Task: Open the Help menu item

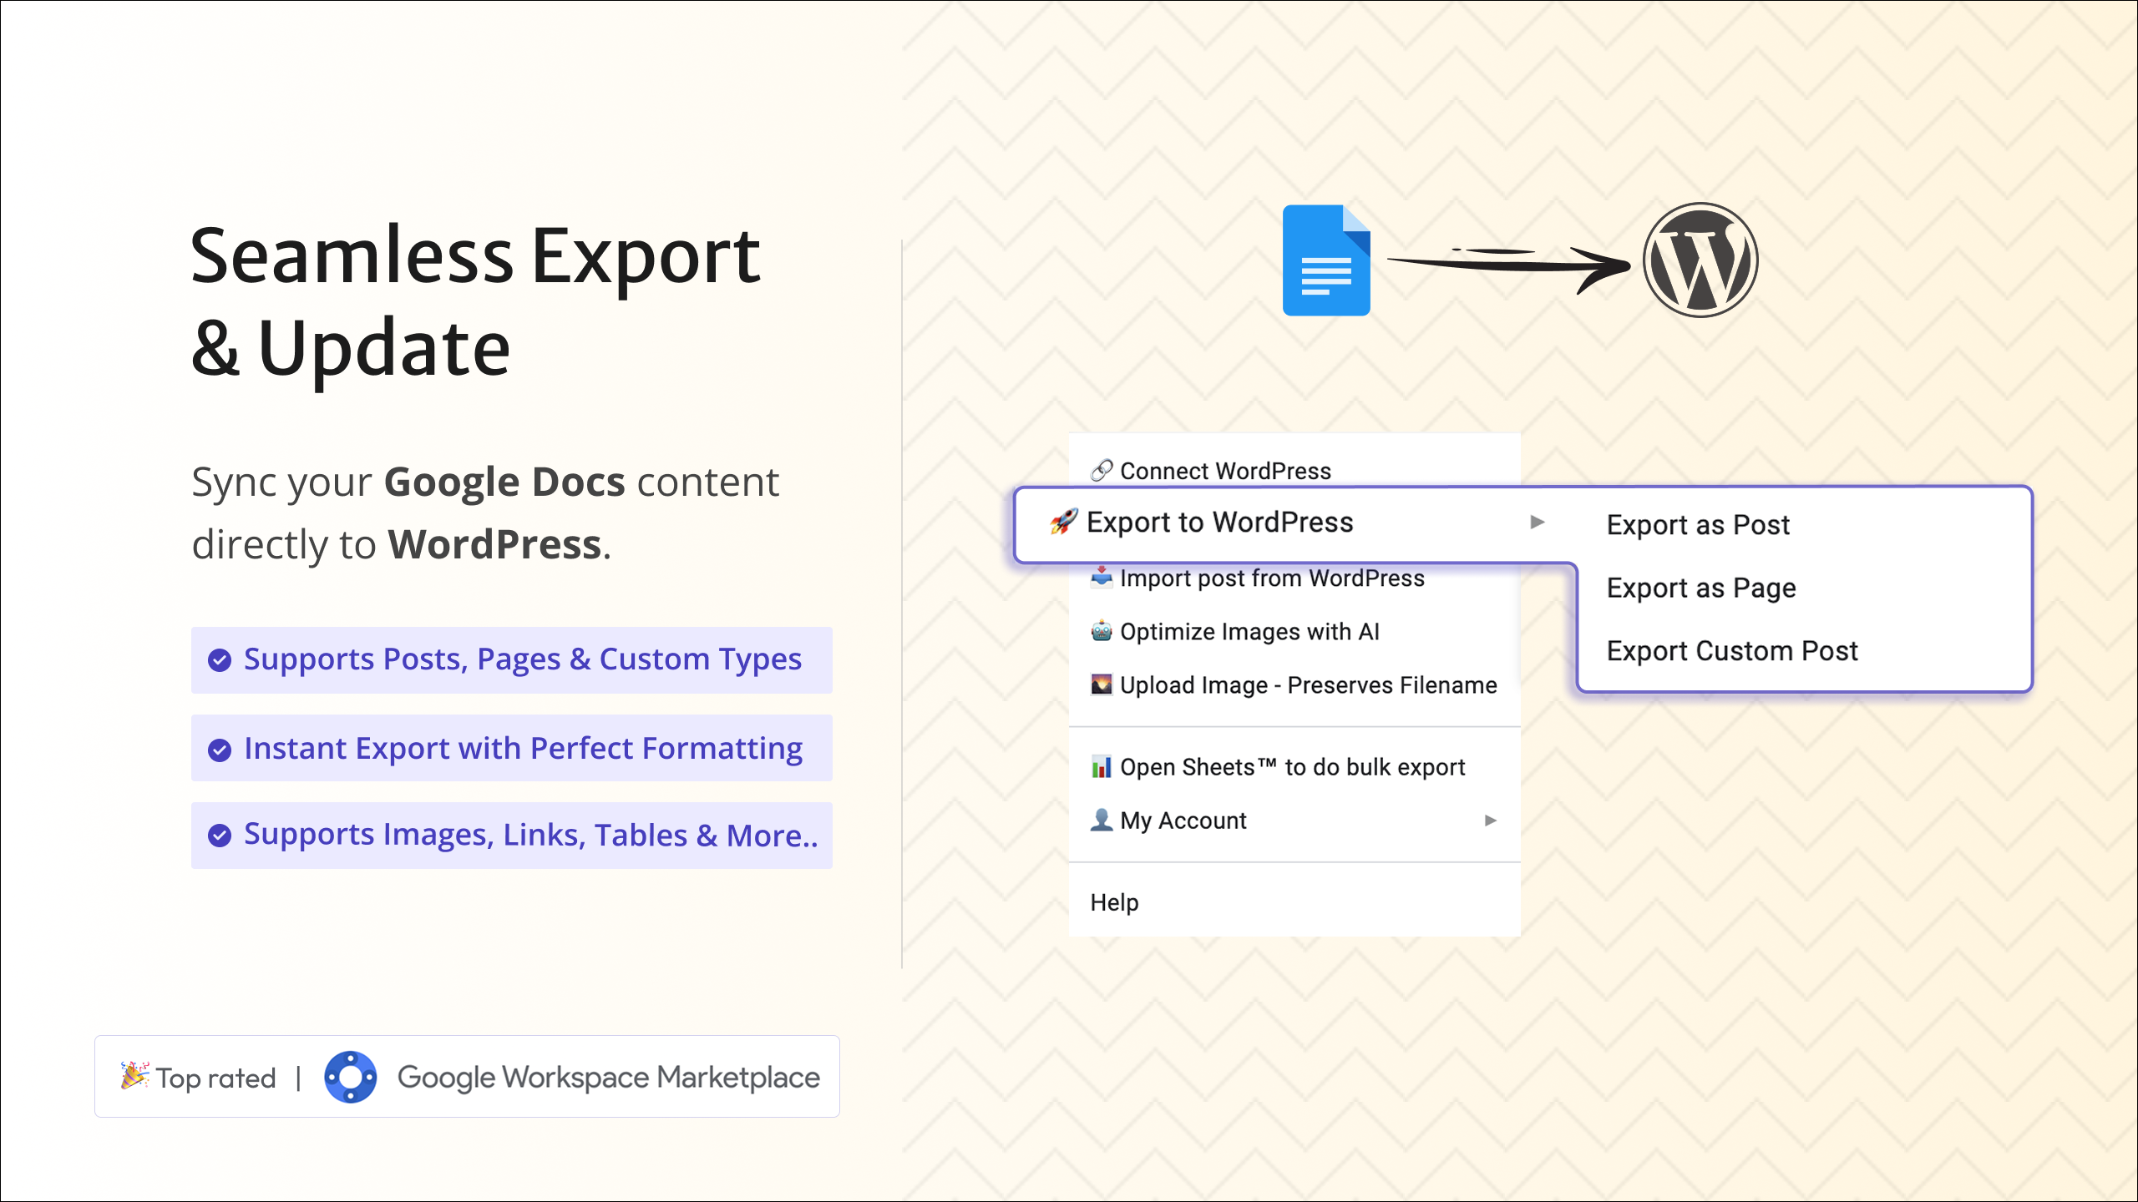Action: pos(1114,902)
